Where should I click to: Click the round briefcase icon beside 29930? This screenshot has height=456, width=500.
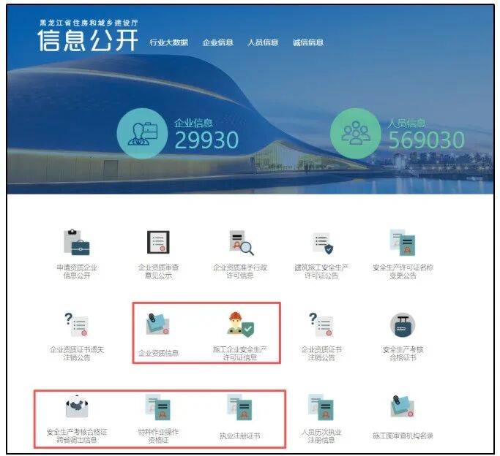tap(142, 134)
